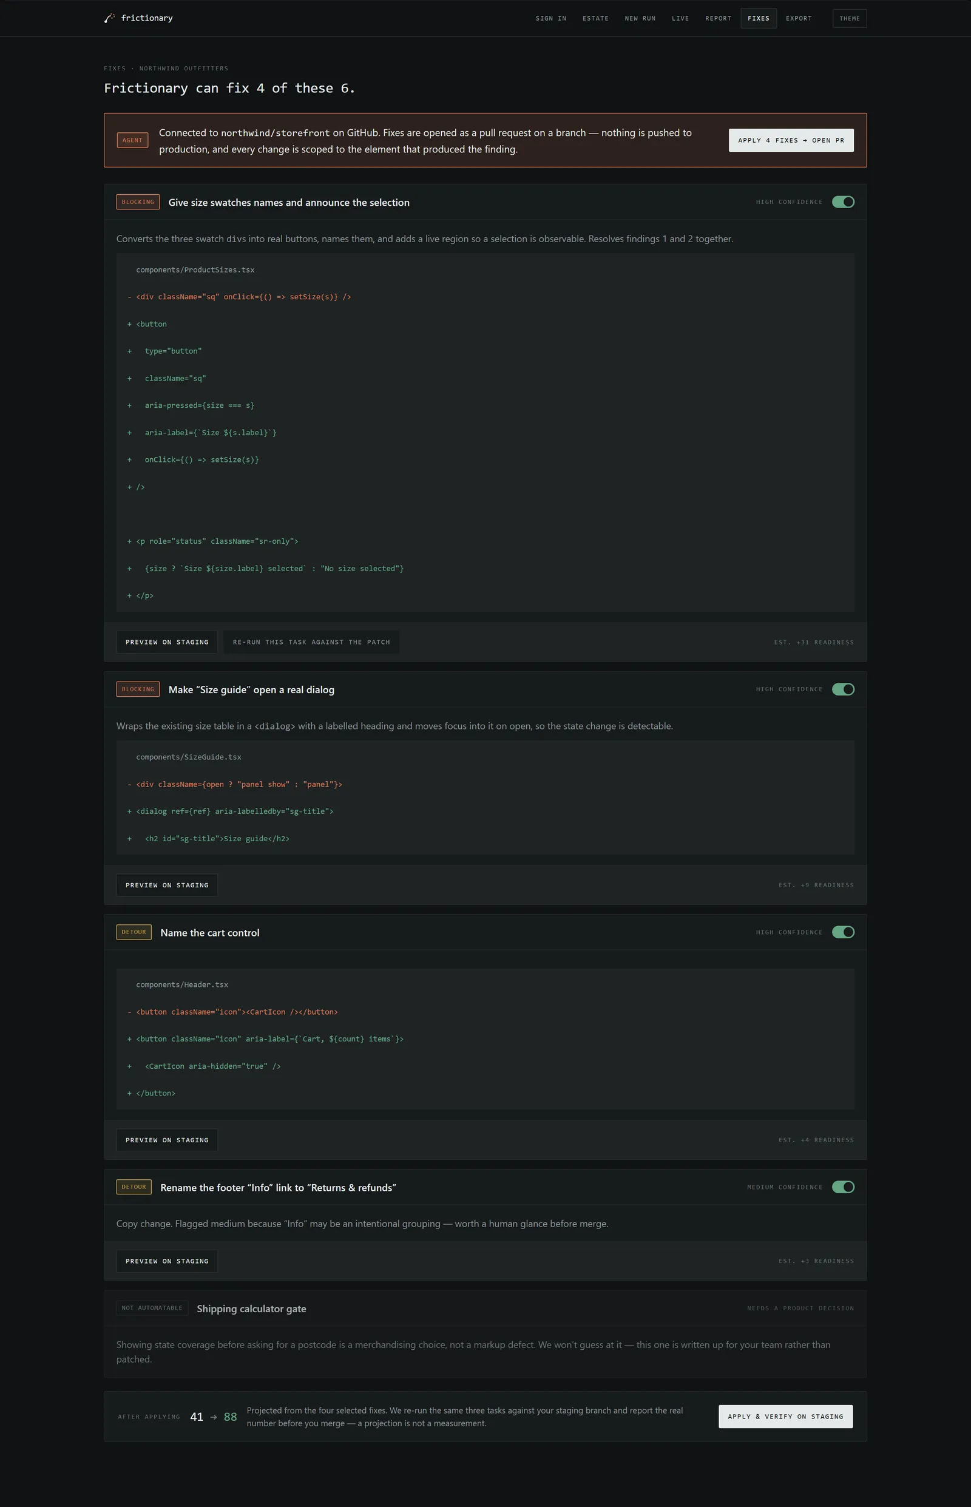
Task: Click the file path components/SizeGuide.tsx
Action: [x=189, y=757]
